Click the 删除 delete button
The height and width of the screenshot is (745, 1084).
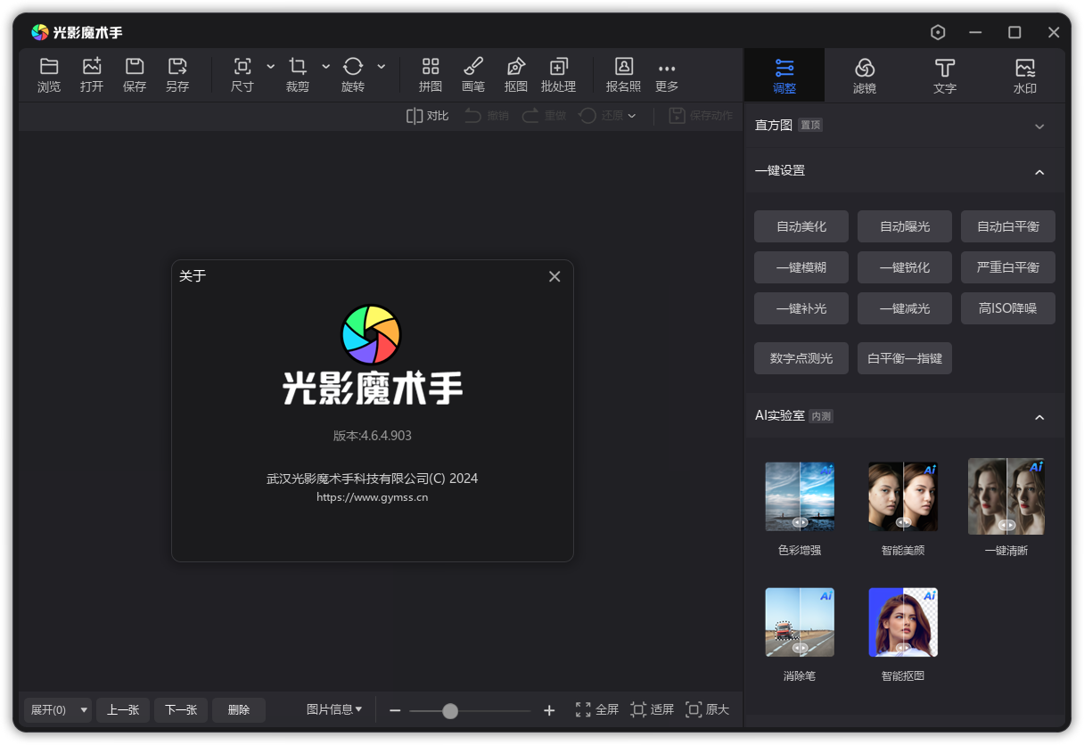coord(239,710)
